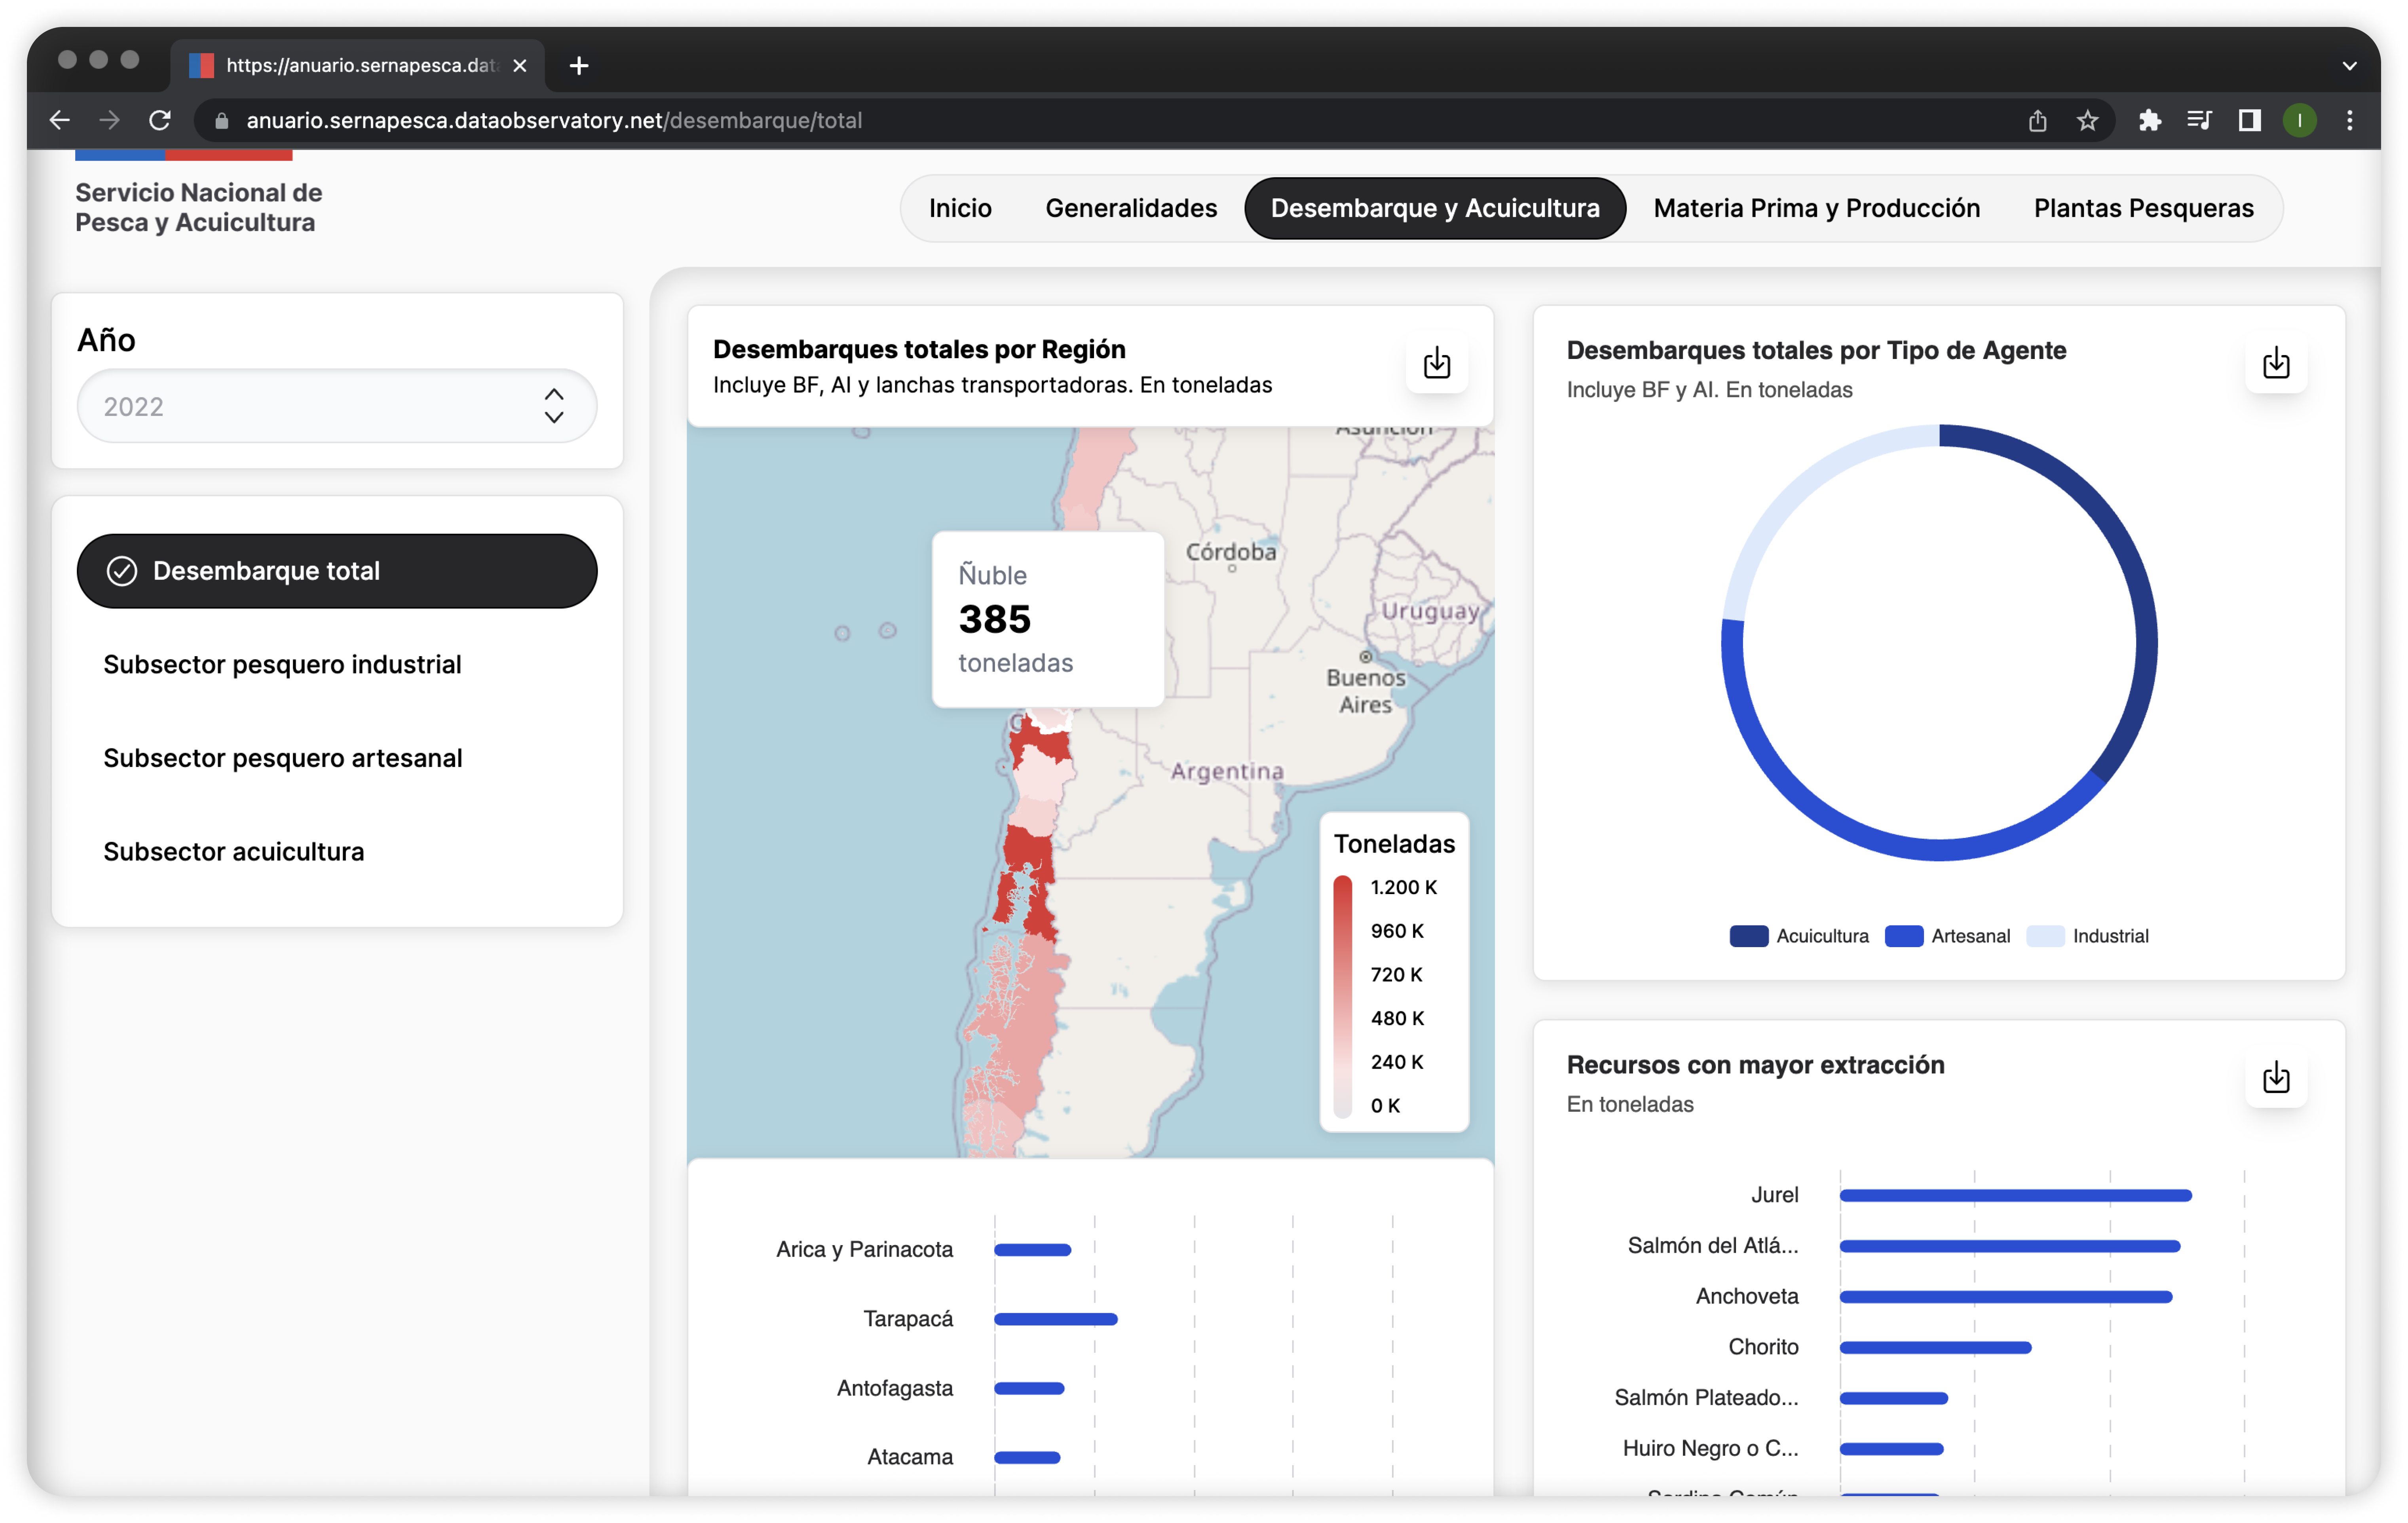Select Subsector pesquero artesanal
This screenshot has height=1523, width=2408.
pos(283,759)
